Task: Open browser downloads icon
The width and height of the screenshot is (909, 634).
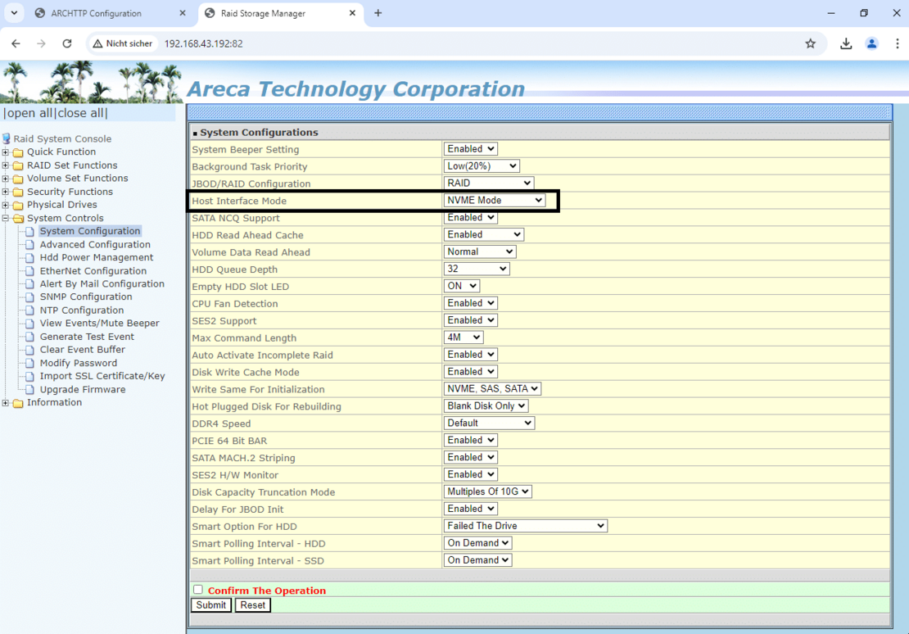Action: click(x=846, y=43)
